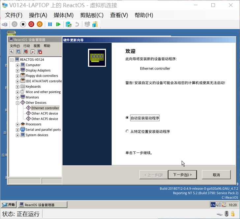
Task: Click Scan for hardware changes icon
Action: 18,52
